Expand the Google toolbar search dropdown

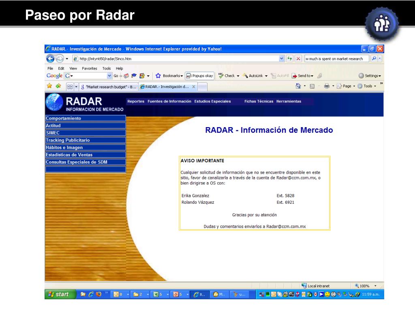click(109, 76)
